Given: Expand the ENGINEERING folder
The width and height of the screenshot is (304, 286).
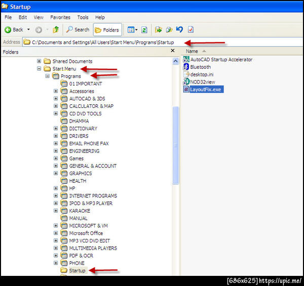Looking at the screenshot, I should pos(56,151).
